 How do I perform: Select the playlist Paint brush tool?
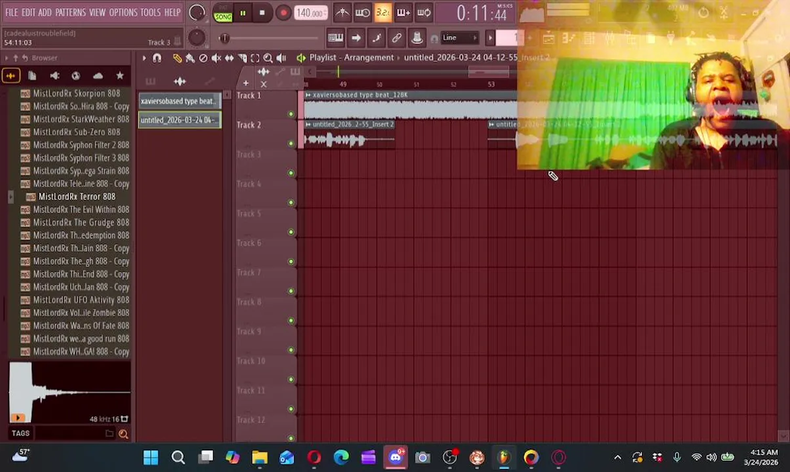[x=190, y=58]
